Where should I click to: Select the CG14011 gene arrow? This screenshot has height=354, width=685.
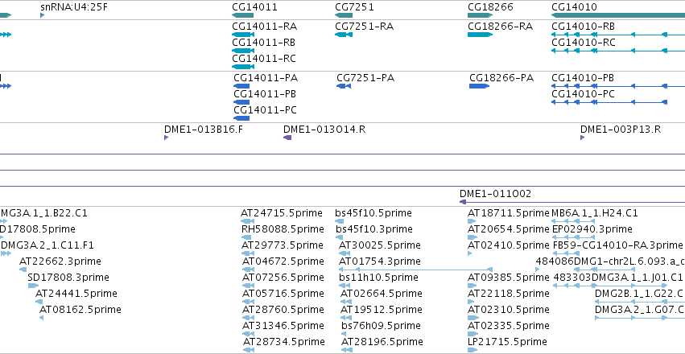pyautogui.click(x=242, y=15)
